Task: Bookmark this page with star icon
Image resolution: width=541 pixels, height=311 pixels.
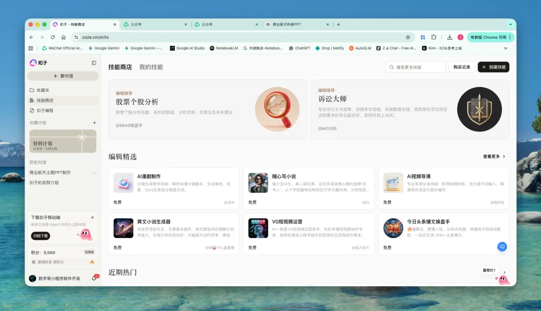Action: [408, 37]
